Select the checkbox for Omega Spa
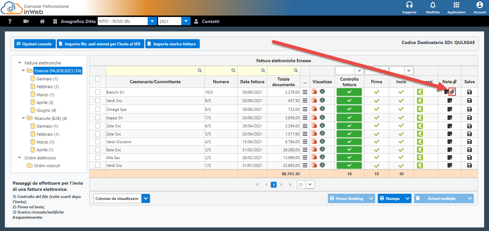This screenshot has height=231, width=489. click(x=98, y=109)
